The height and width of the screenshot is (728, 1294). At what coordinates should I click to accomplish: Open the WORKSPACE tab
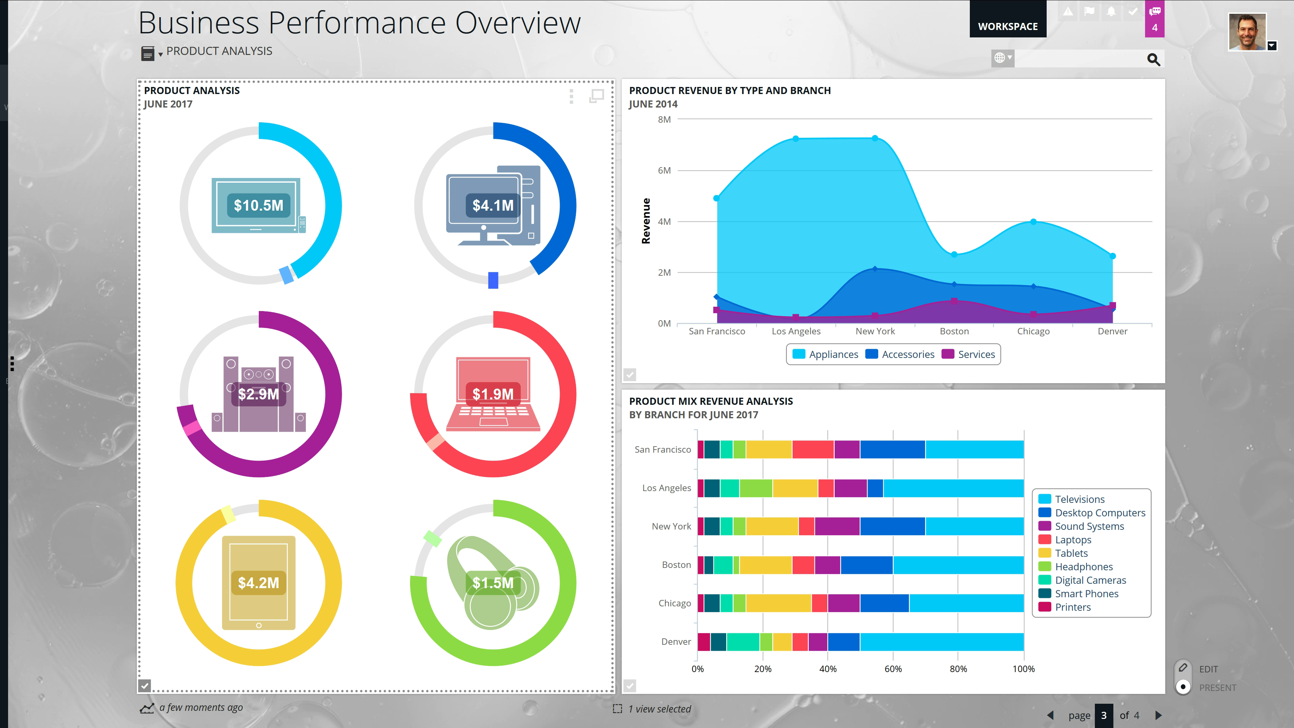pos(1008,26)
